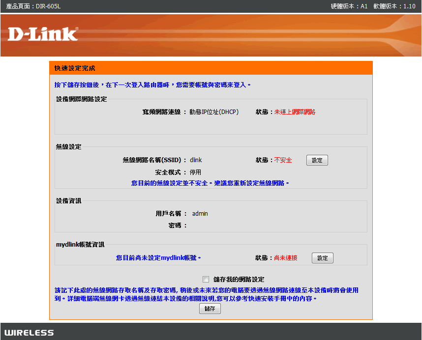The image size is (422, 340).
Task: Click the D-Link logo
Action: pyautogui.click(x=43, y=34)
